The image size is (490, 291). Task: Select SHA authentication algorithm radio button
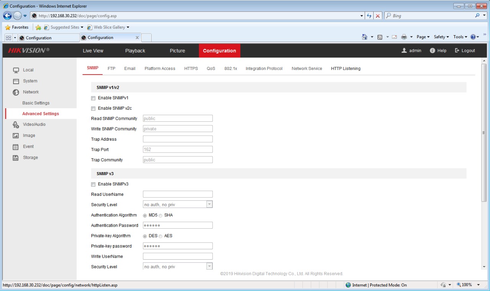pyautogui.click(x=161, y=216)
